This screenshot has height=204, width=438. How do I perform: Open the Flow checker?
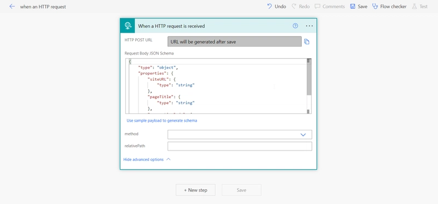389,7
